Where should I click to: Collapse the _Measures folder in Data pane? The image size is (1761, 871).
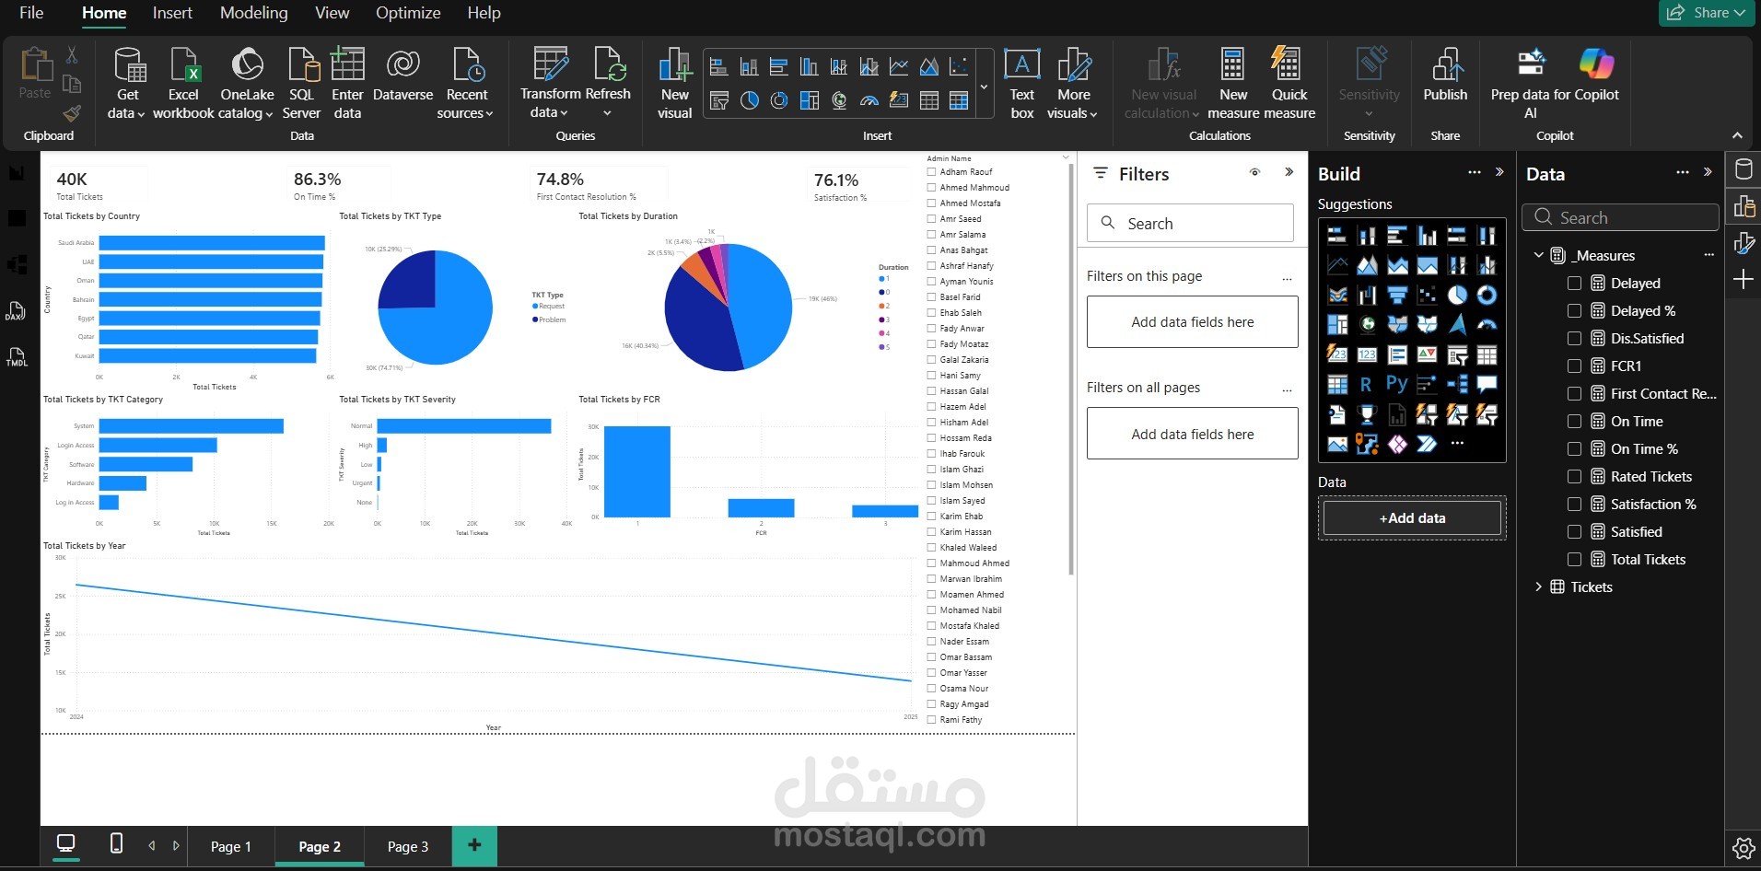(x=1537, y=255)
